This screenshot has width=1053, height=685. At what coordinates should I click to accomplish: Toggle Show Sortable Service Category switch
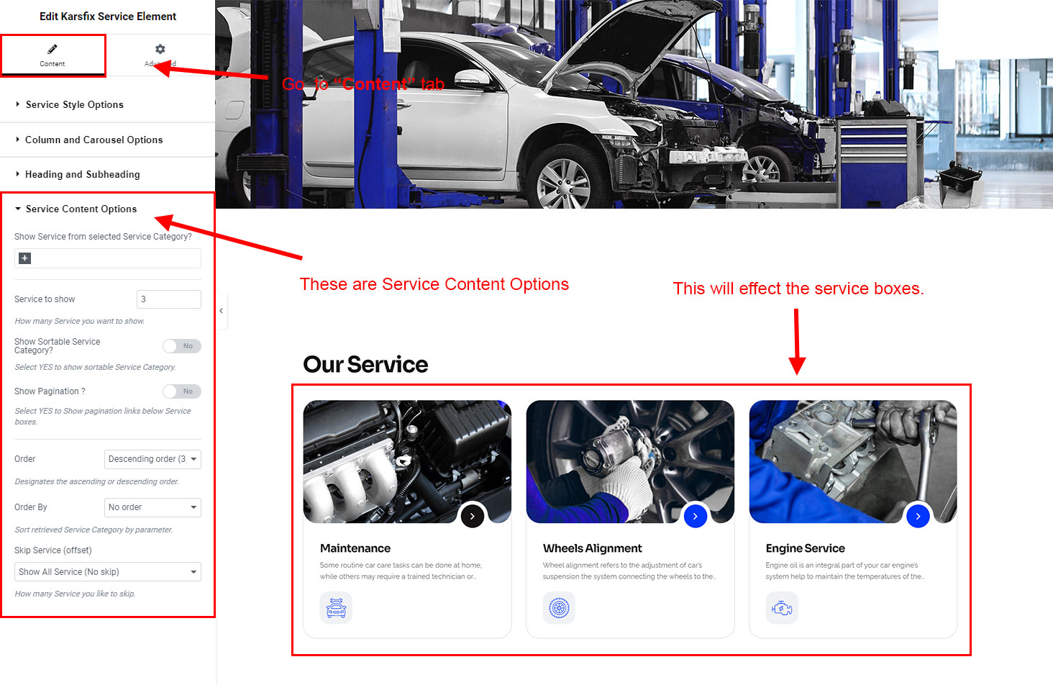coord(181,346)
